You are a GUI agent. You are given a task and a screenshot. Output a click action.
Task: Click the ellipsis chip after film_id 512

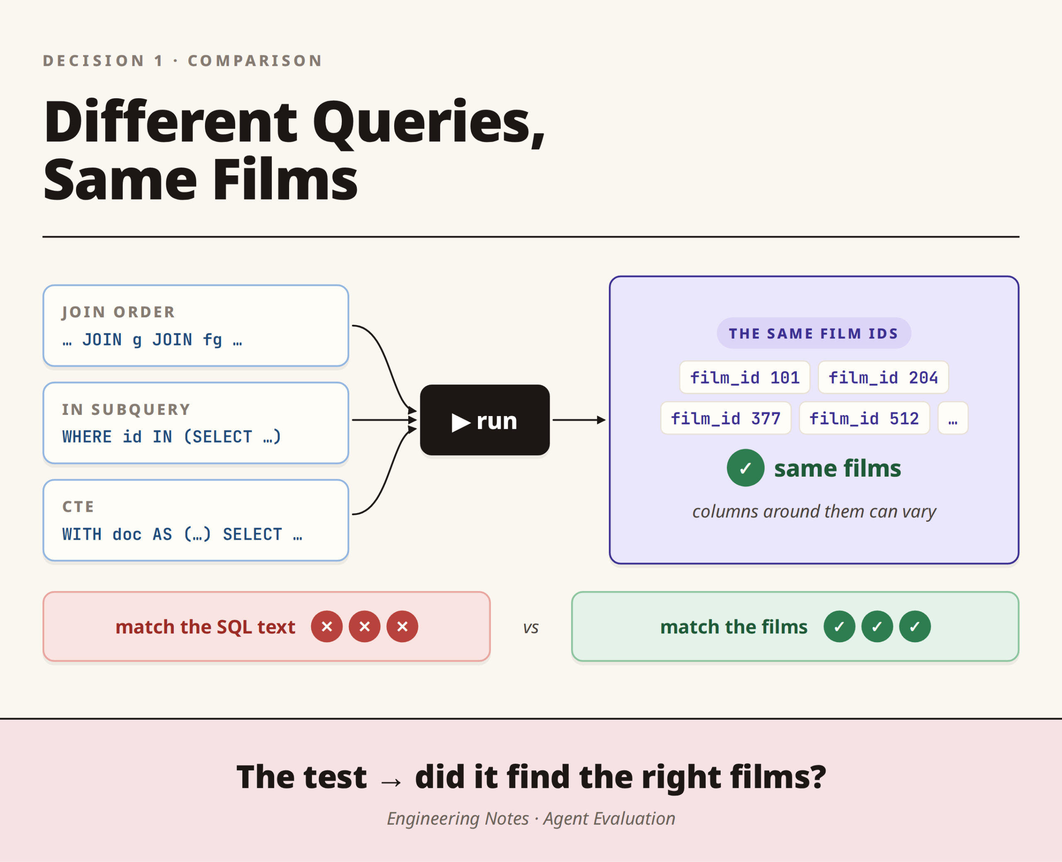pos(953,418)
